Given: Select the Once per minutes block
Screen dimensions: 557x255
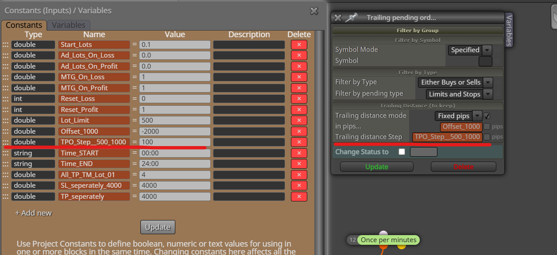Looking at the screenshot, I should pos(388,240).
